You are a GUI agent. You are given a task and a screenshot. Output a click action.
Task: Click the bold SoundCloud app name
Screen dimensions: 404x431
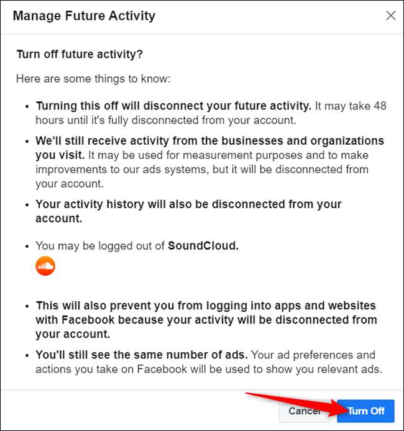[203, 246]
